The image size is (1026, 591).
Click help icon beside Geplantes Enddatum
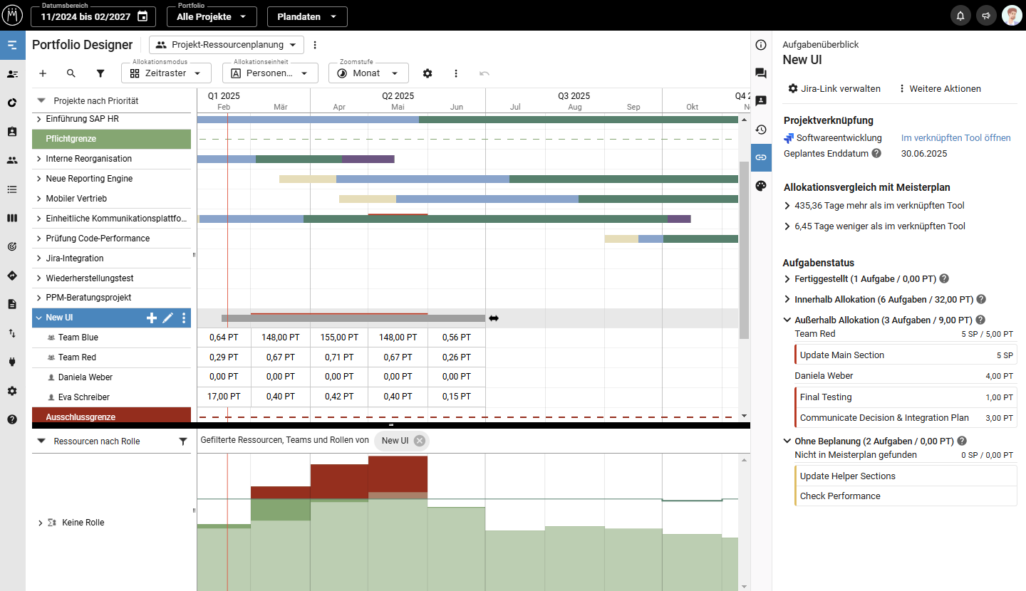pyautogui.click(x=876, y=153)
